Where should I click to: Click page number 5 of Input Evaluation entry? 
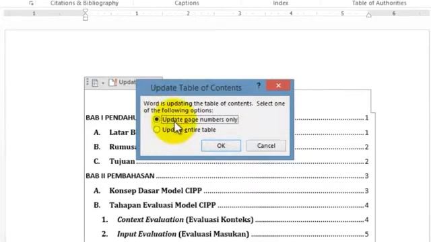(366, 234)
